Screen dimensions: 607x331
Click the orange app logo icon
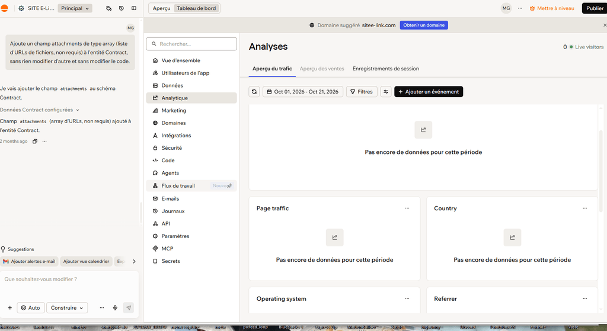4,8
